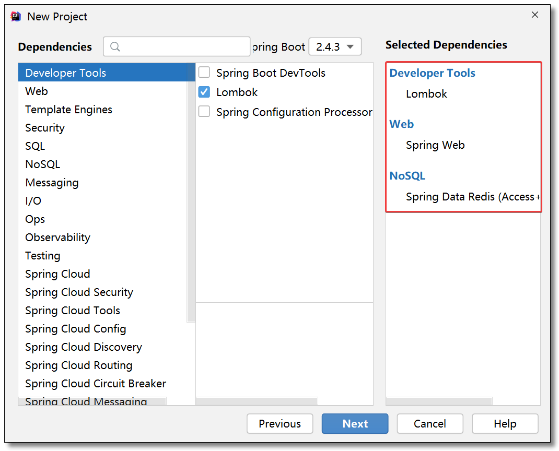Cancel the New Project wizard
The height and width of the screenshot is (451, 559).
pos(430,423)
